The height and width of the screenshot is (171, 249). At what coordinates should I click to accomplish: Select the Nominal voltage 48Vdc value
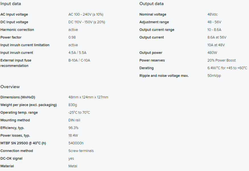click(x=213, y=14)
